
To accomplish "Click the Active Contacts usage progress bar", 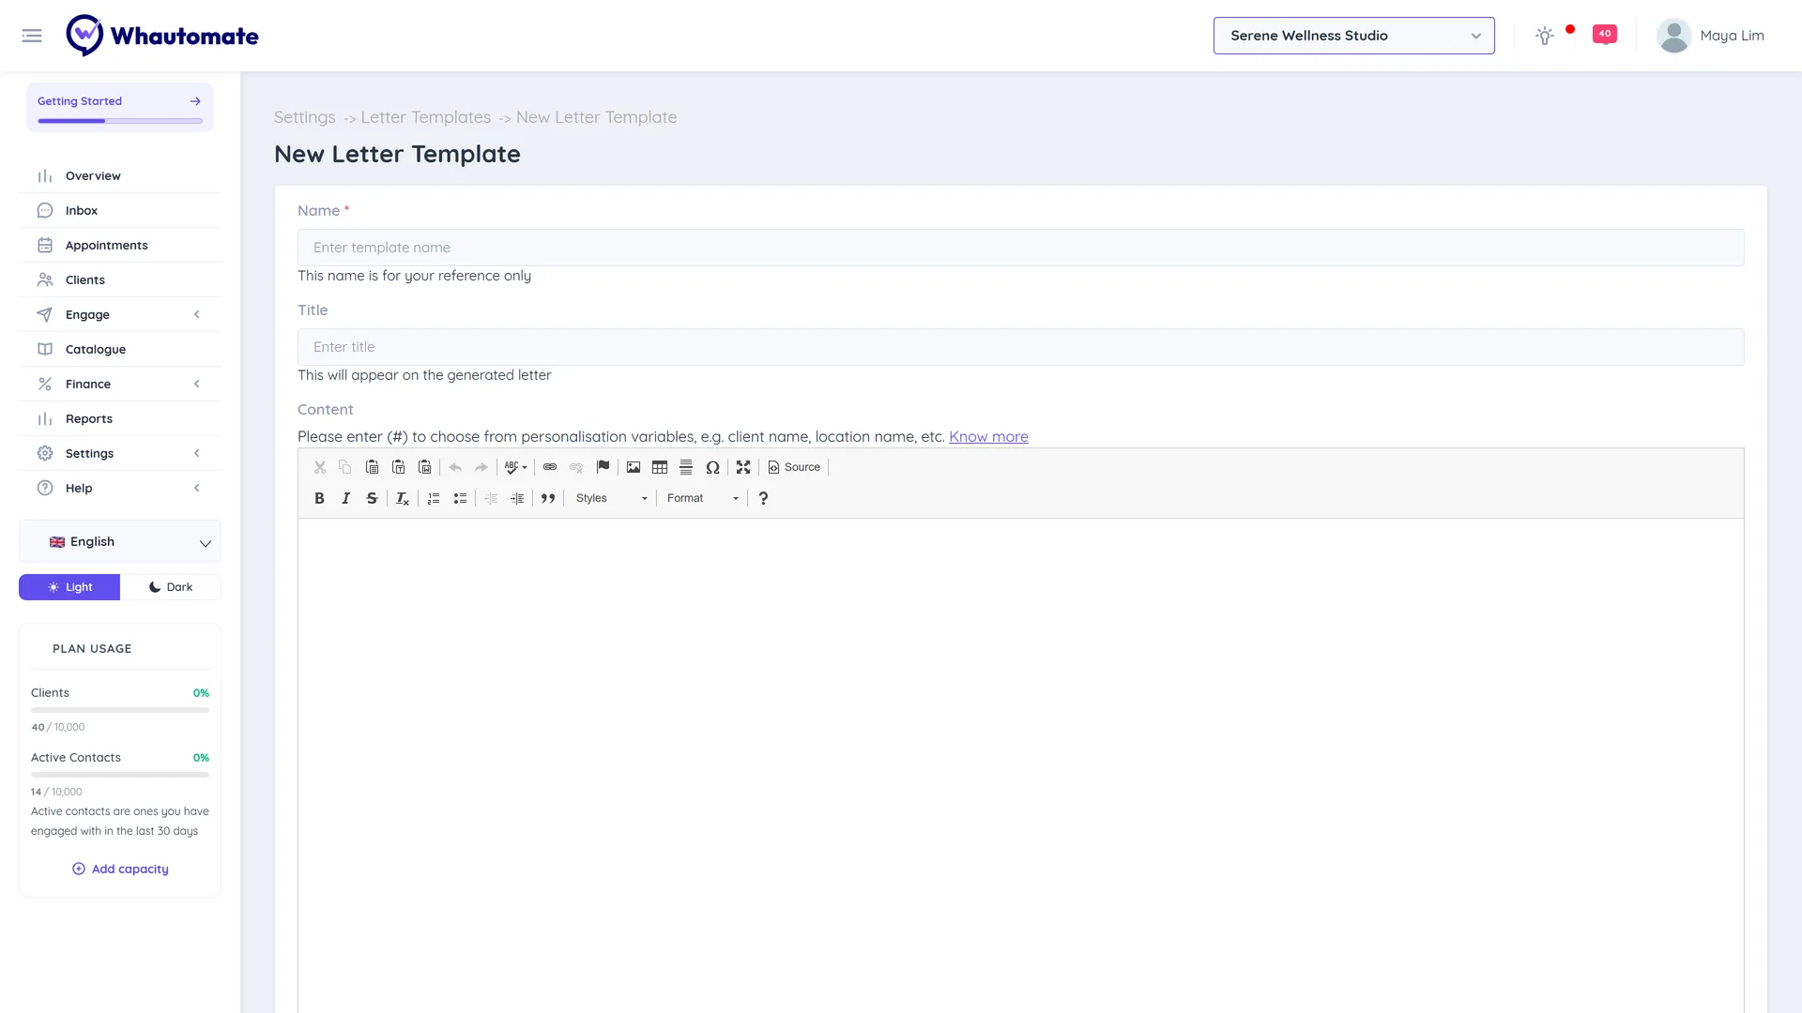I will point(120,775).
